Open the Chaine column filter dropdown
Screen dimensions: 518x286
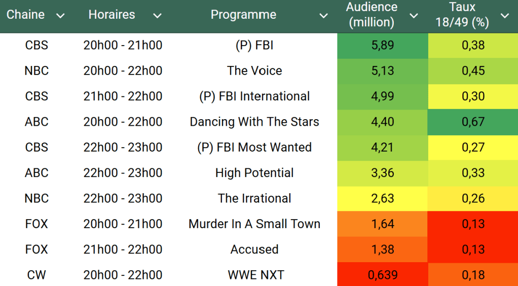click(x=60, y=16)
